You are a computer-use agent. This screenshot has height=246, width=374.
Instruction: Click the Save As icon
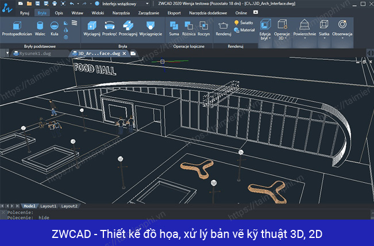coord(46,3)
